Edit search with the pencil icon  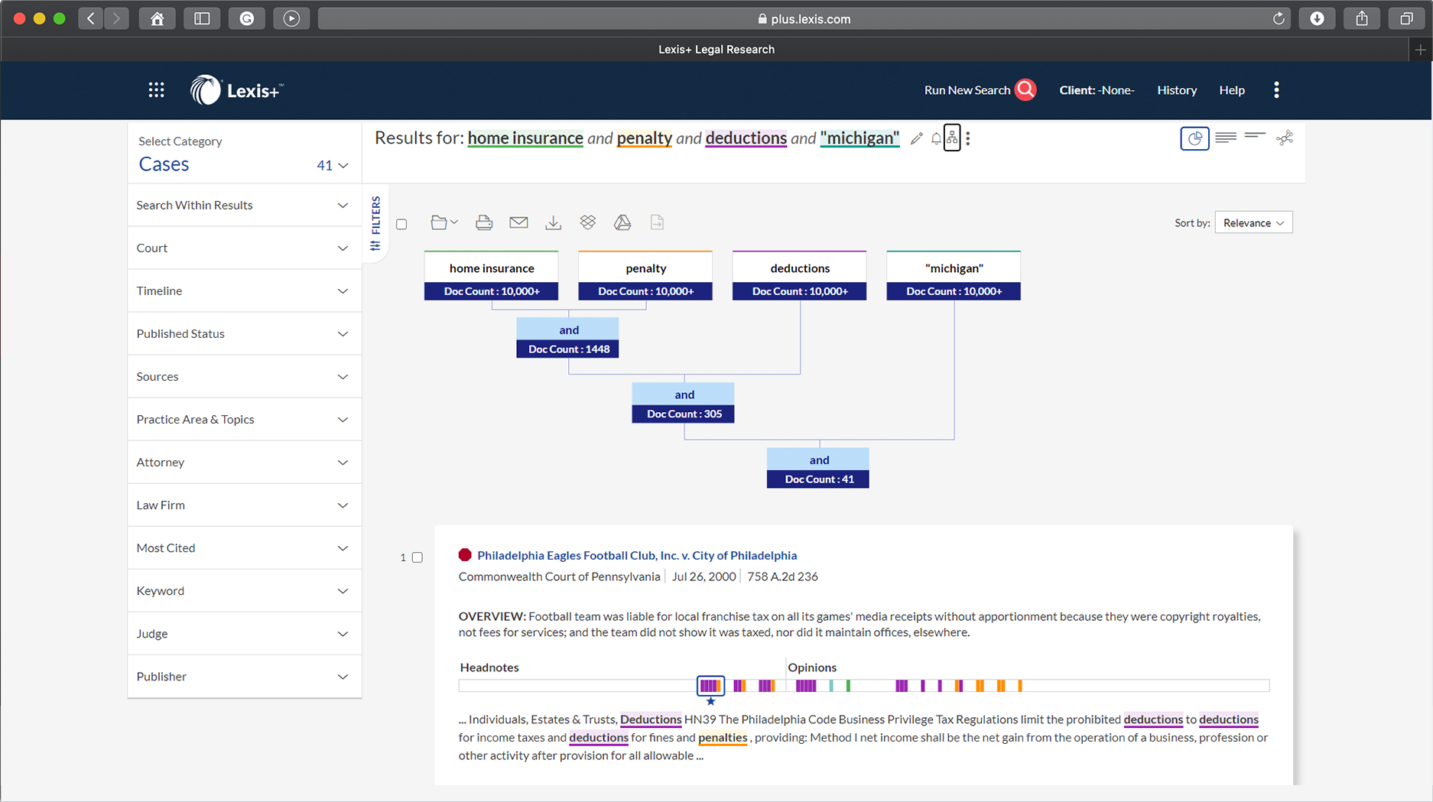pyautogui.click(x=916, y=138)
